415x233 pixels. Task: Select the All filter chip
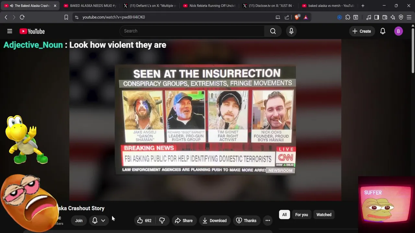(x=284, y=215)
